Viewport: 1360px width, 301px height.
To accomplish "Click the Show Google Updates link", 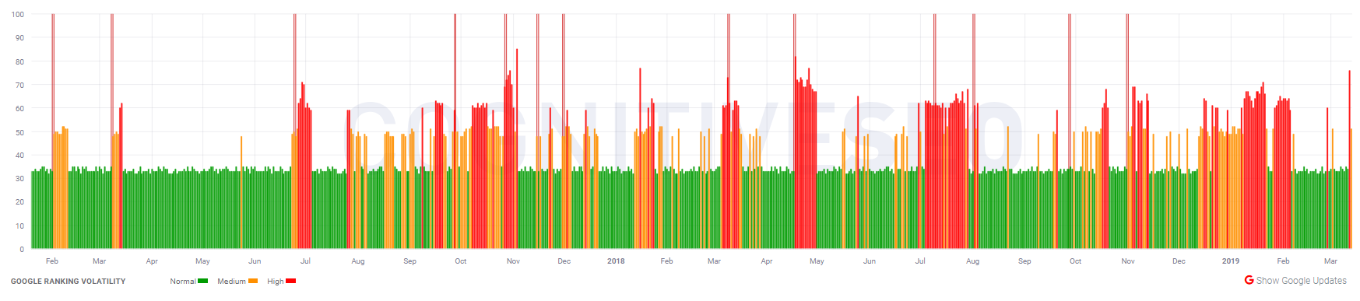I will [1301, 281].
